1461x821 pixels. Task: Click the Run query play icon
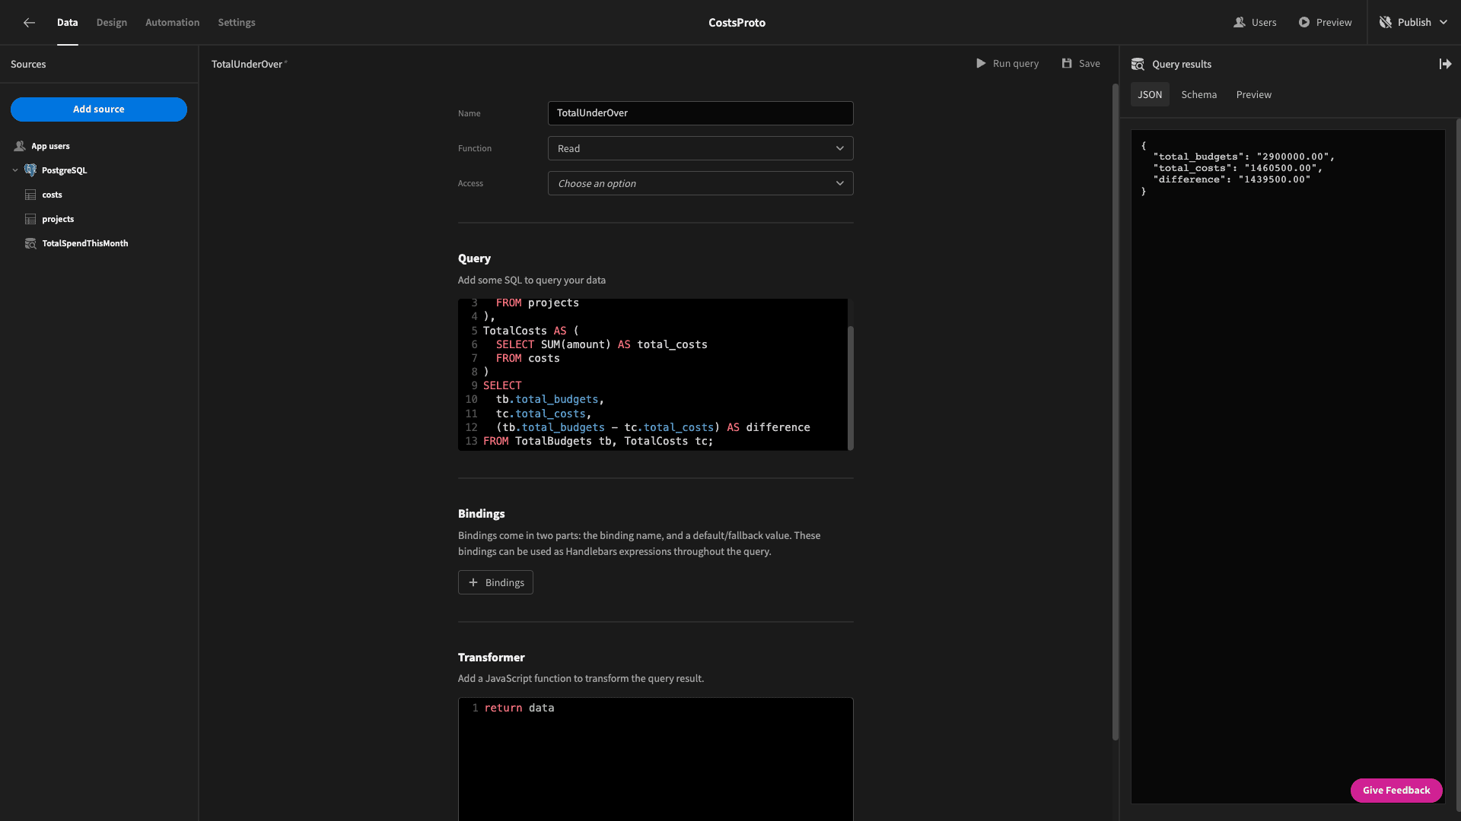981,64
